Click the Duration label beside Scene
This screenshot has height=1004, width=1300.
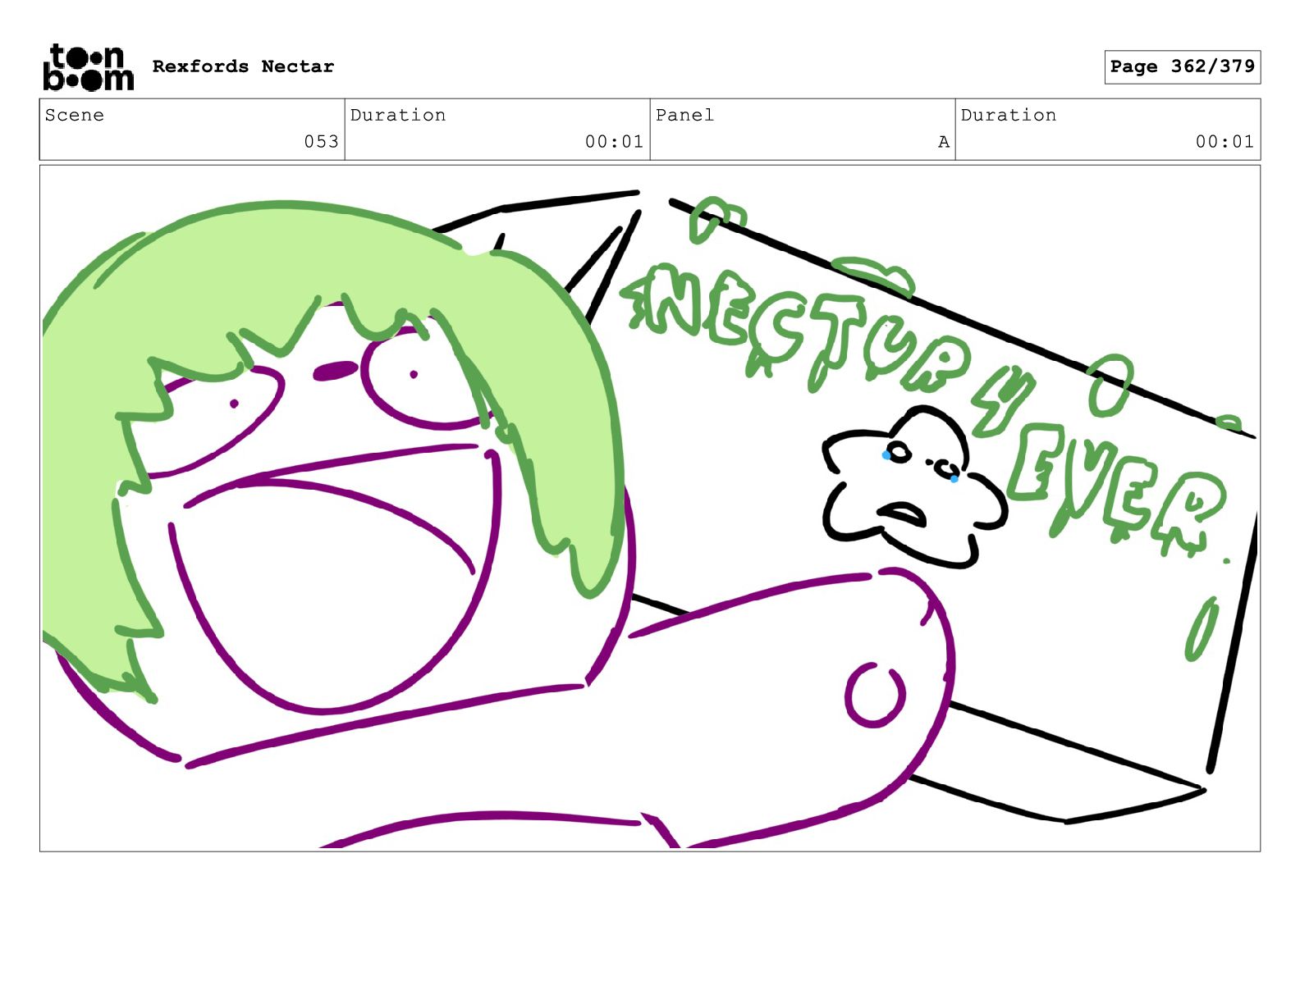coord(398,115)
